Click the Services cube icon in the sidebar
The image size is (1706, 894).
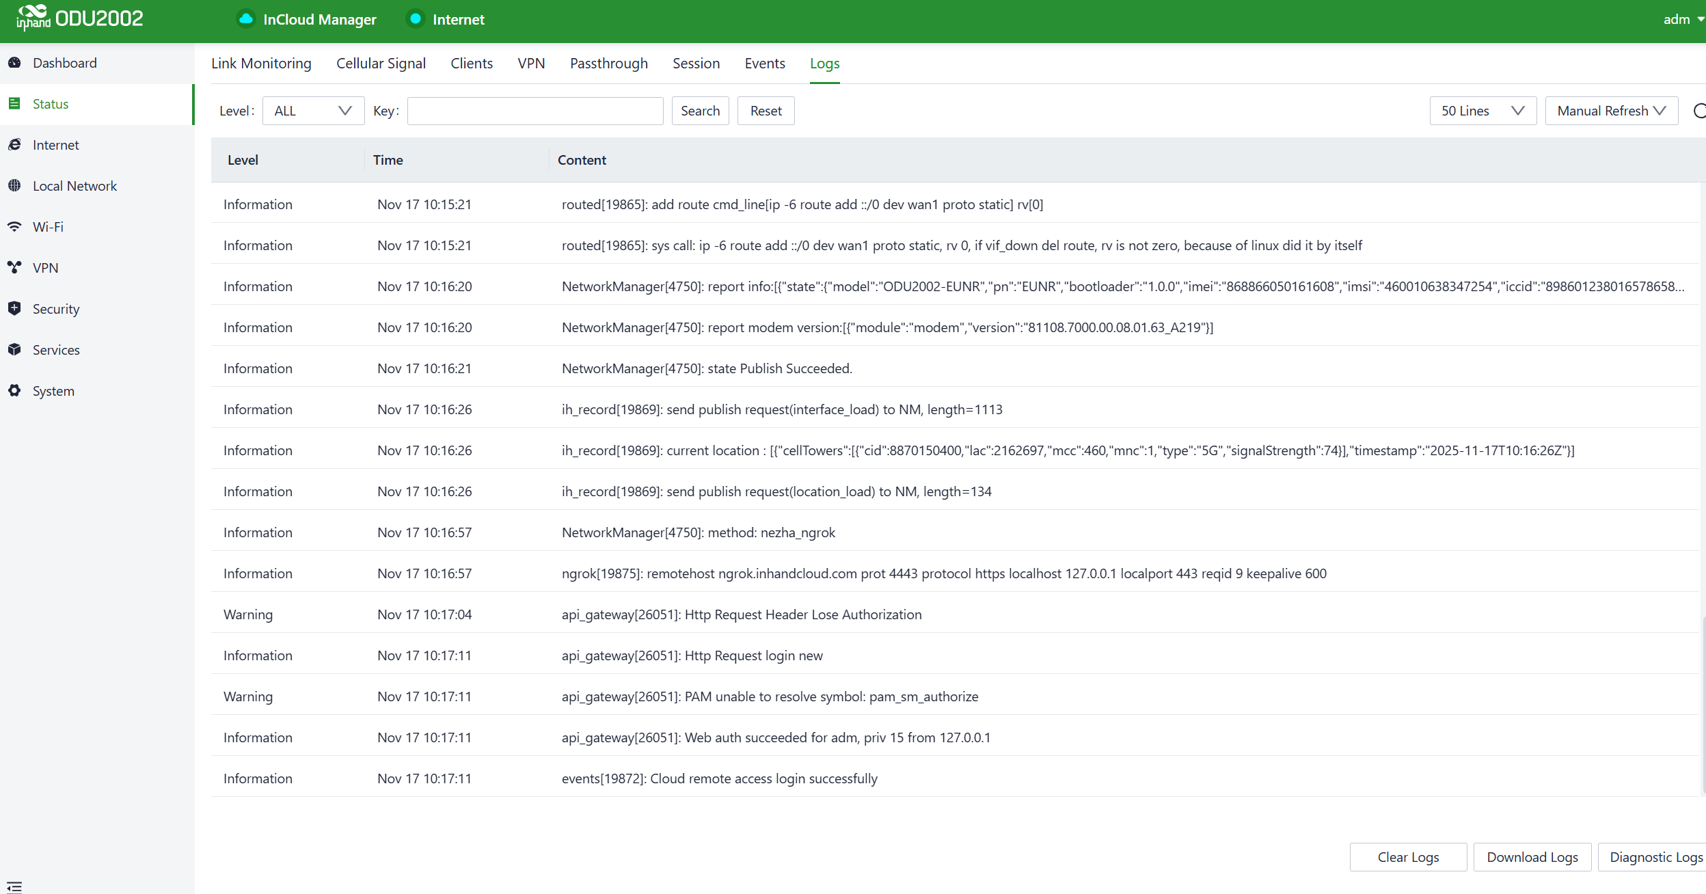[14, 350]
